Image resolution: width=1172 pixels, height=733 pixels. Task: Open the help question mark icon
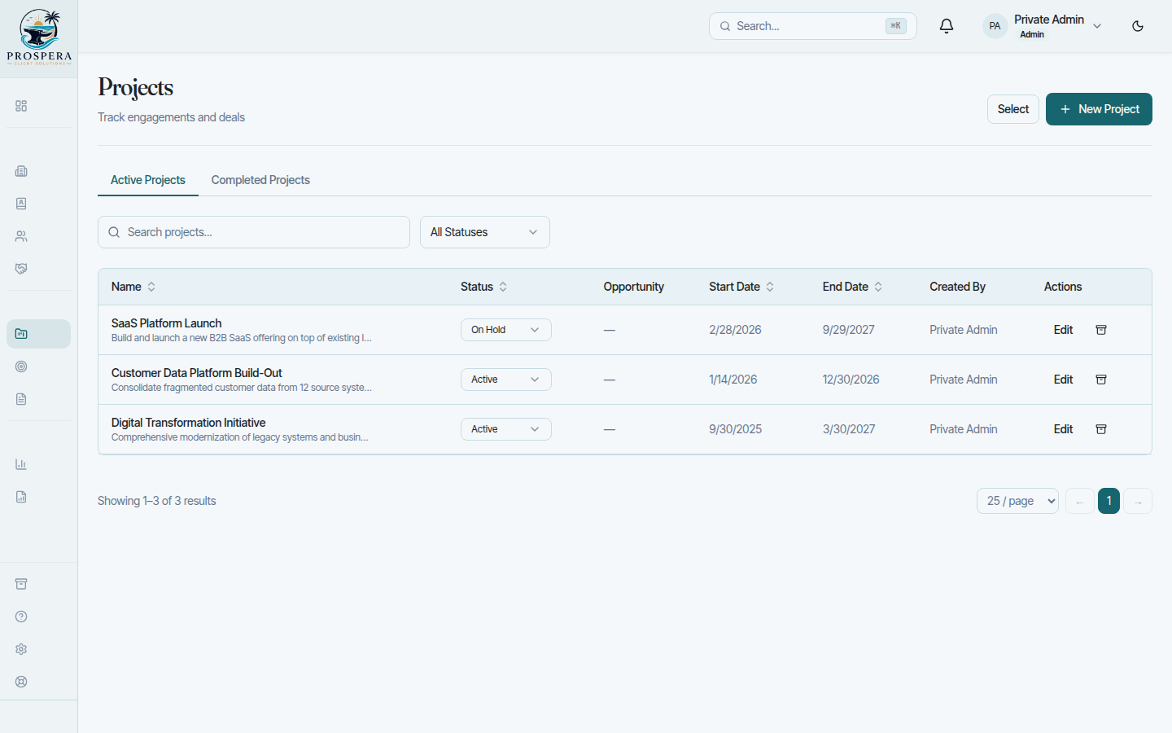click(21, 617)
